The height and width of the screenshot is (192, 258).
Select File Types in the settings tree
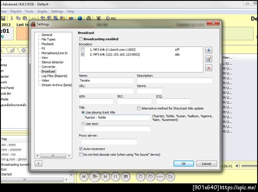[48, 39]
